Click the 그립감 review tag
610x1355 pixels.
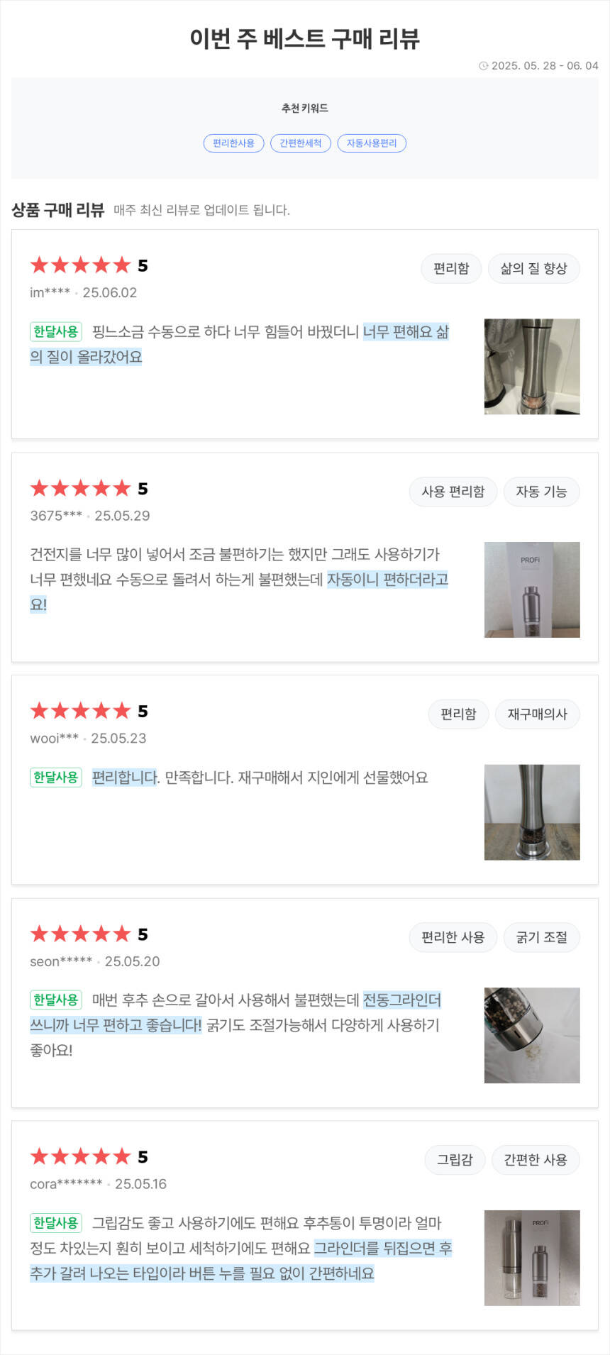click(455, 1160)
